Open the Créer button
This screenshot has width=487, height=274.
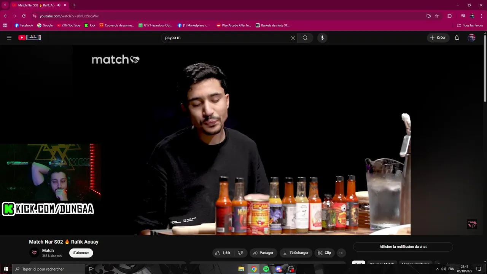tap(438, 38)
